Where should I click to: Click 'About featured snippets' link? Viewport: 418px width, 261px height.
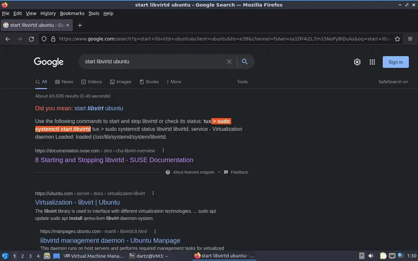click(x=194, y=172)
